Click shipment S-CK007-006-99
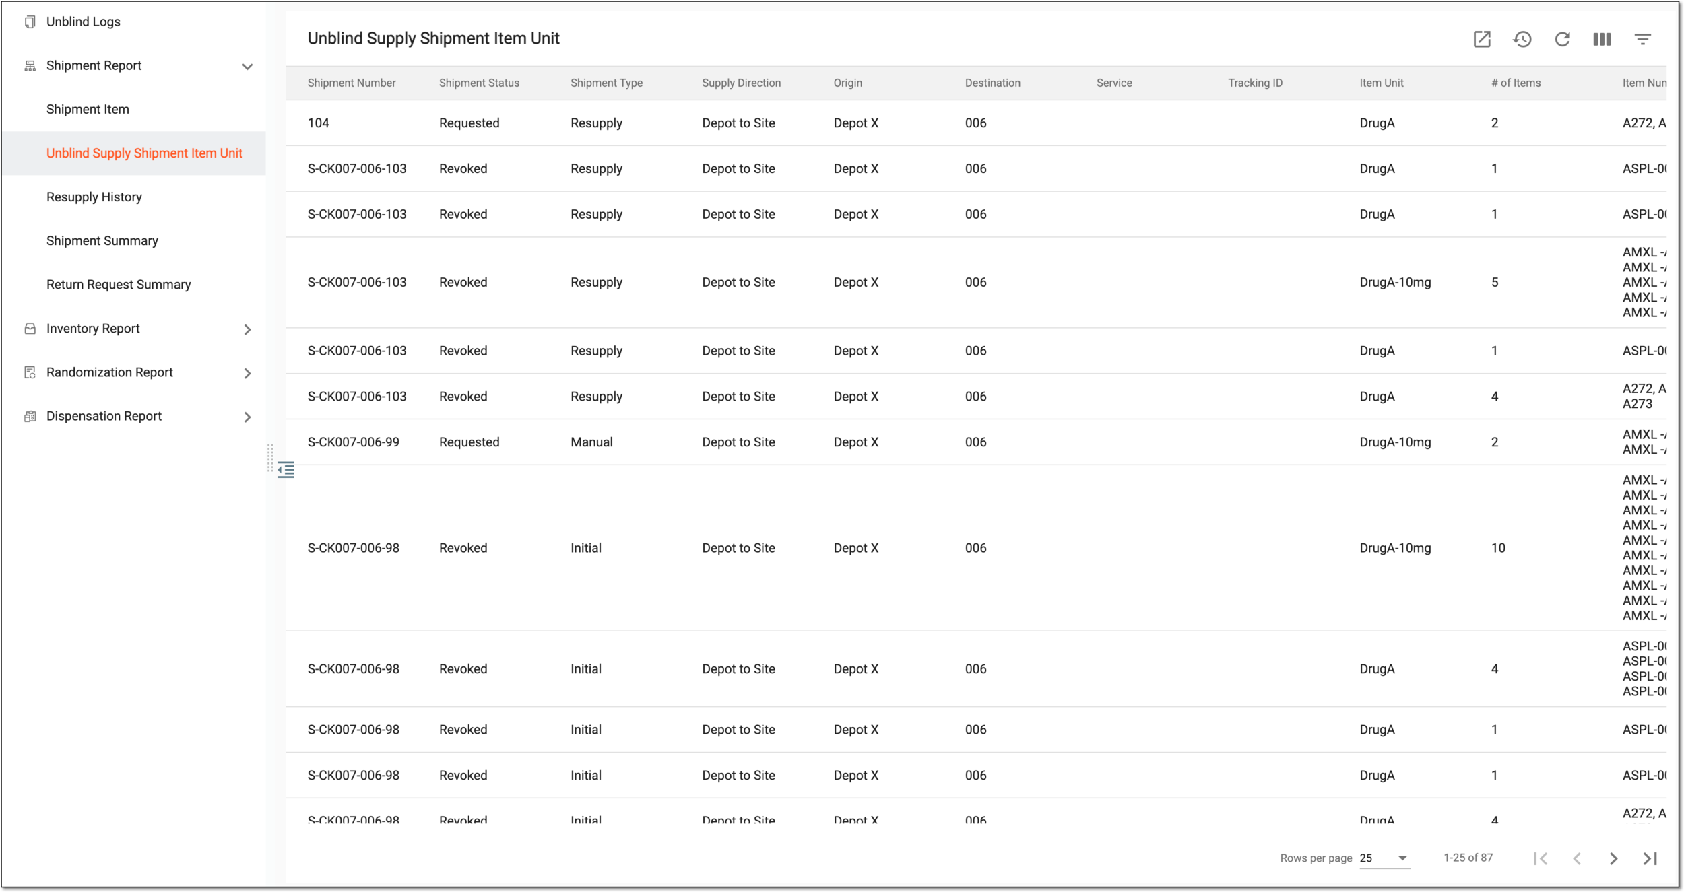 tap(353, 442)
